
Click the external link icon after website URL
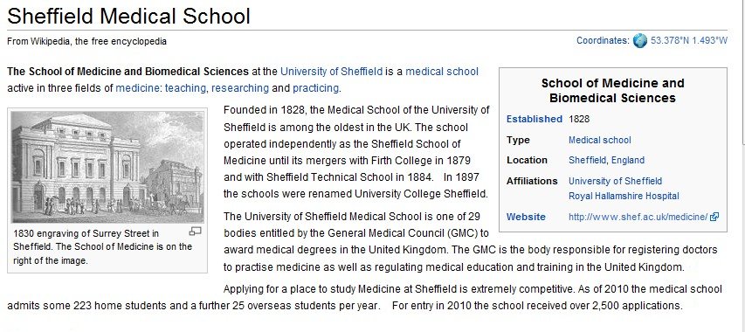click(x=714, y=217)
